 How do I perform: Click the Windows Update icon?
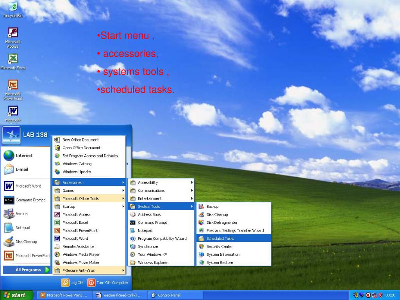click(57, 172)
